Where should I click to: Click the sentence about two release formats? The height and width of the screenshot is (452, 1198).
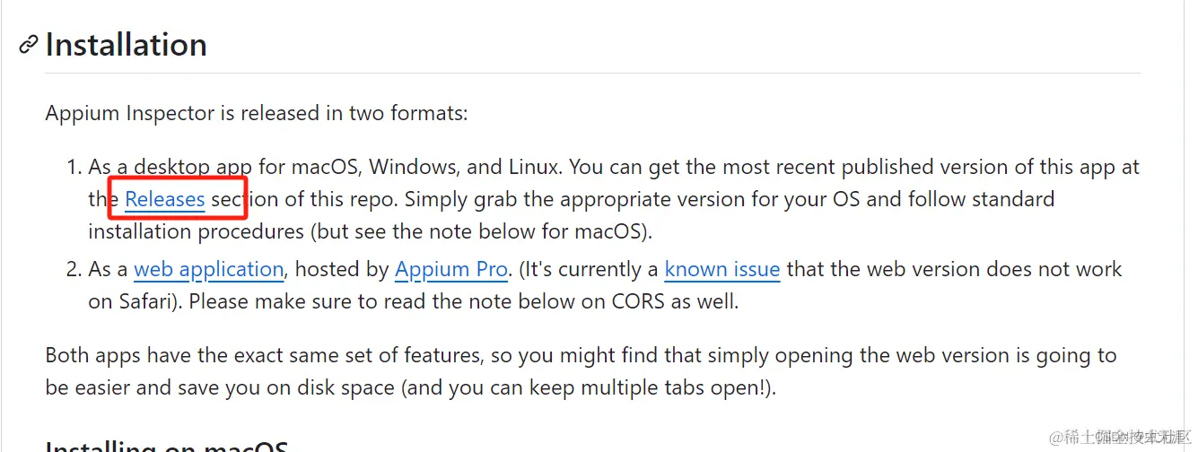tap(257, 114)
